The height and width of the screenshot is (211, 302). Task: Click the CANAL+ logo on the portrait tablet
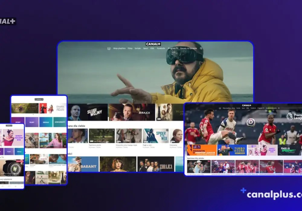(x=39, y=99)
